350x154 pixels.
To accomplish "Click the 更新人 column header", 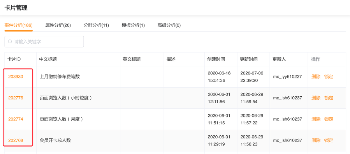I will coord(279,59).
